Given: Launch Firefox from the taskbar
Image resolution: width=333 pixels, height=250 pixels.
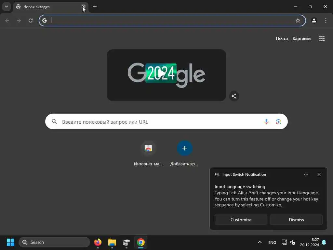Looking at the screenshot, I should coord(98,242).
